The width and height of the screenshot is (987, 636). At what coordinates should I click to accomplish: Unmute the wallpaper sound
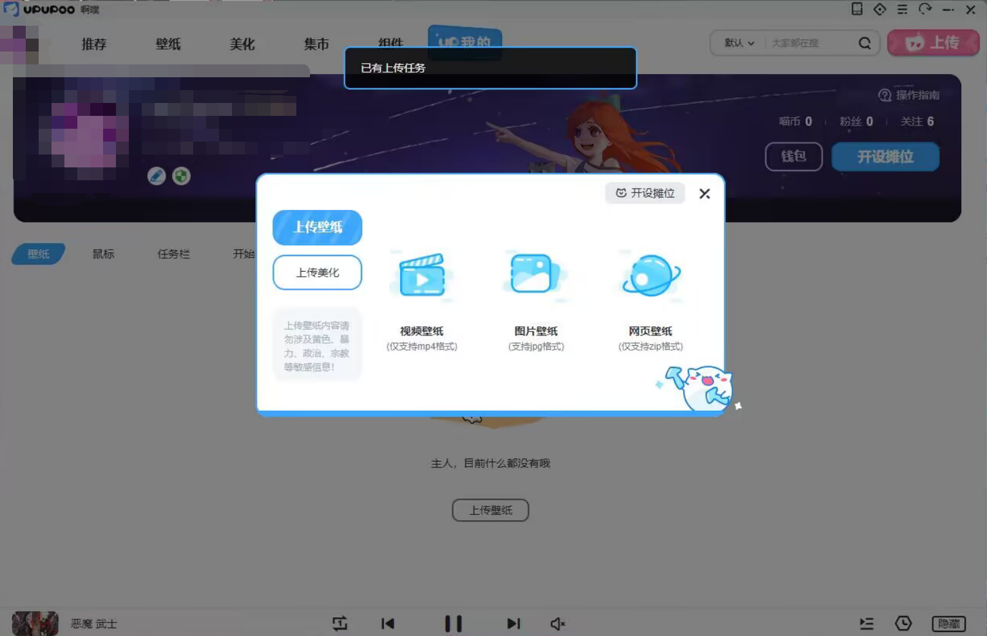coord(558,624)
